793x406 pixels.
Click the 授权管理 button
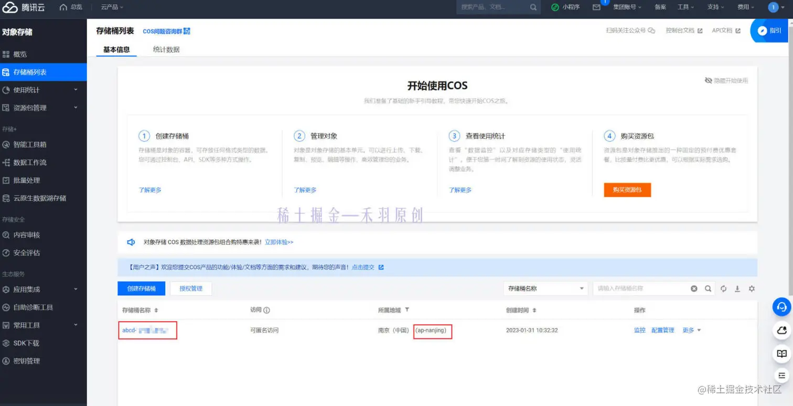[x=191, y=289]
